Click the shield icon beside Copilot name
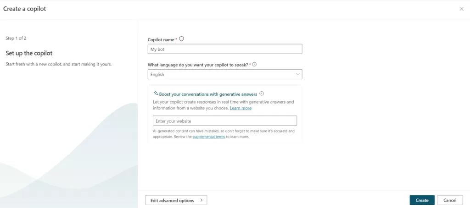The width and height of the screenshot is (470, 208). (181, 39)
